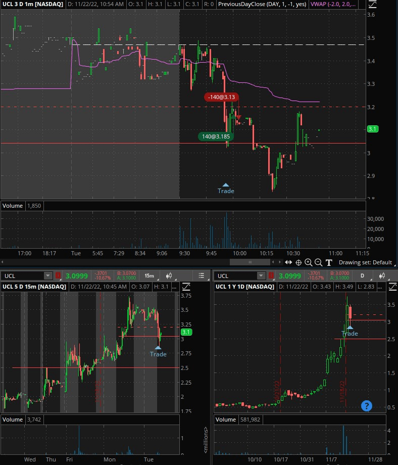The width and height of the screenshot is (398, 465).
Task: Click the green 3.1 price label on the 1m chart axis
Action: 373,129
